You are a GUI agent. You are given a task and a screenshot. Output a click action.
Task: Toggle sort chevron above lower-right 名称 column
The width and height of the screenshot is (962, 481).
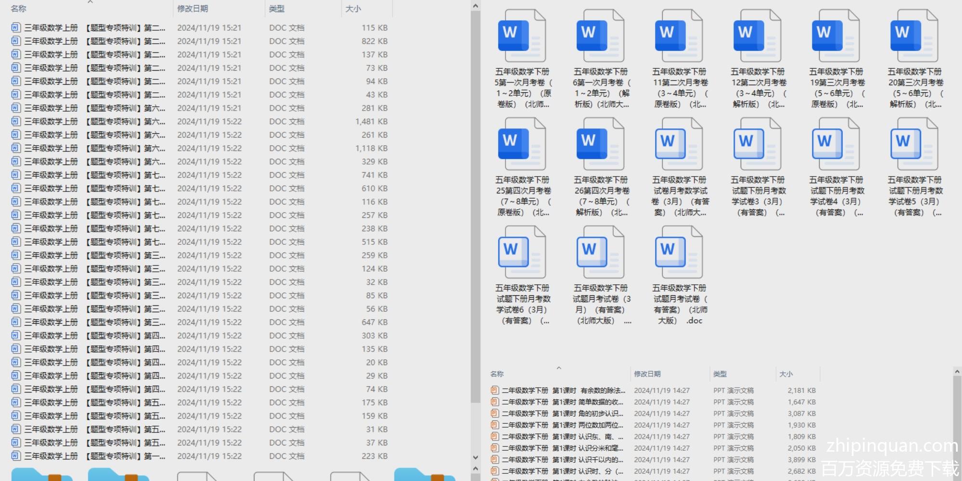point(559,368)
